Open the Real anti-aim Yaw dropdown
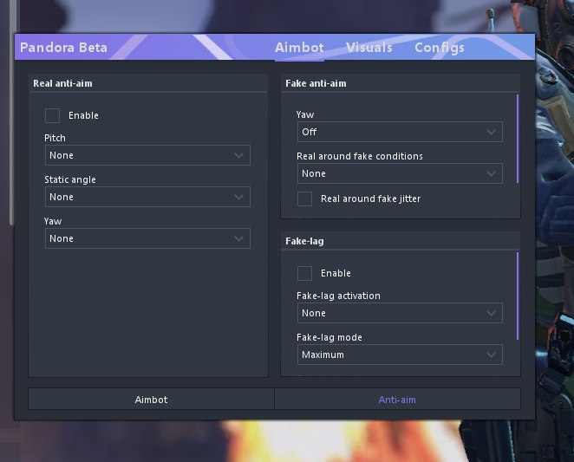Viewport: 574px width, 462px height. pos(147,238)
